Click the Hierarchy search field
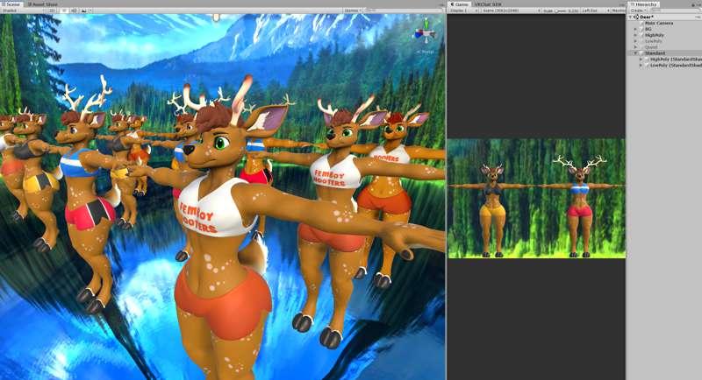 675,11
